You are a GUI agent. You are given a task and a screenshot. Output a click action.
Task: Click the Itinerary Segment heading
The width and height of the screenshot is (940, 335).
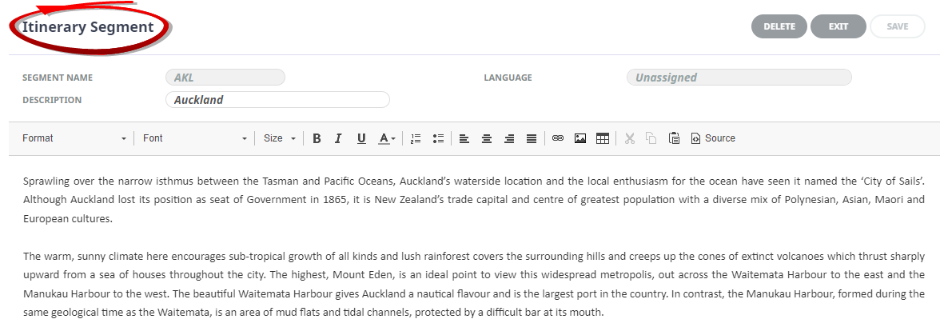tap(88, 27)
